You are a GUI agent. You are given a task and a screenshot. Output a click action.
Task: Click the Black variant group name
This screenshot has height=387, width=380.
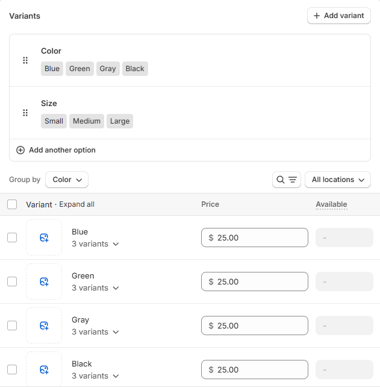[82, 364]
